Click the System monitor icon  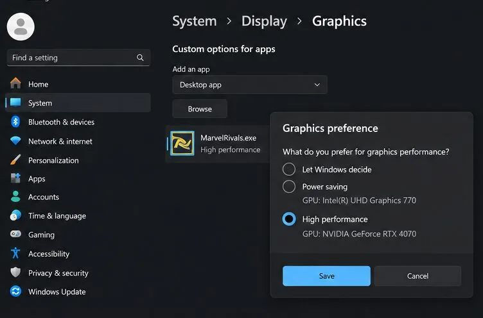[x=15, y=103]
